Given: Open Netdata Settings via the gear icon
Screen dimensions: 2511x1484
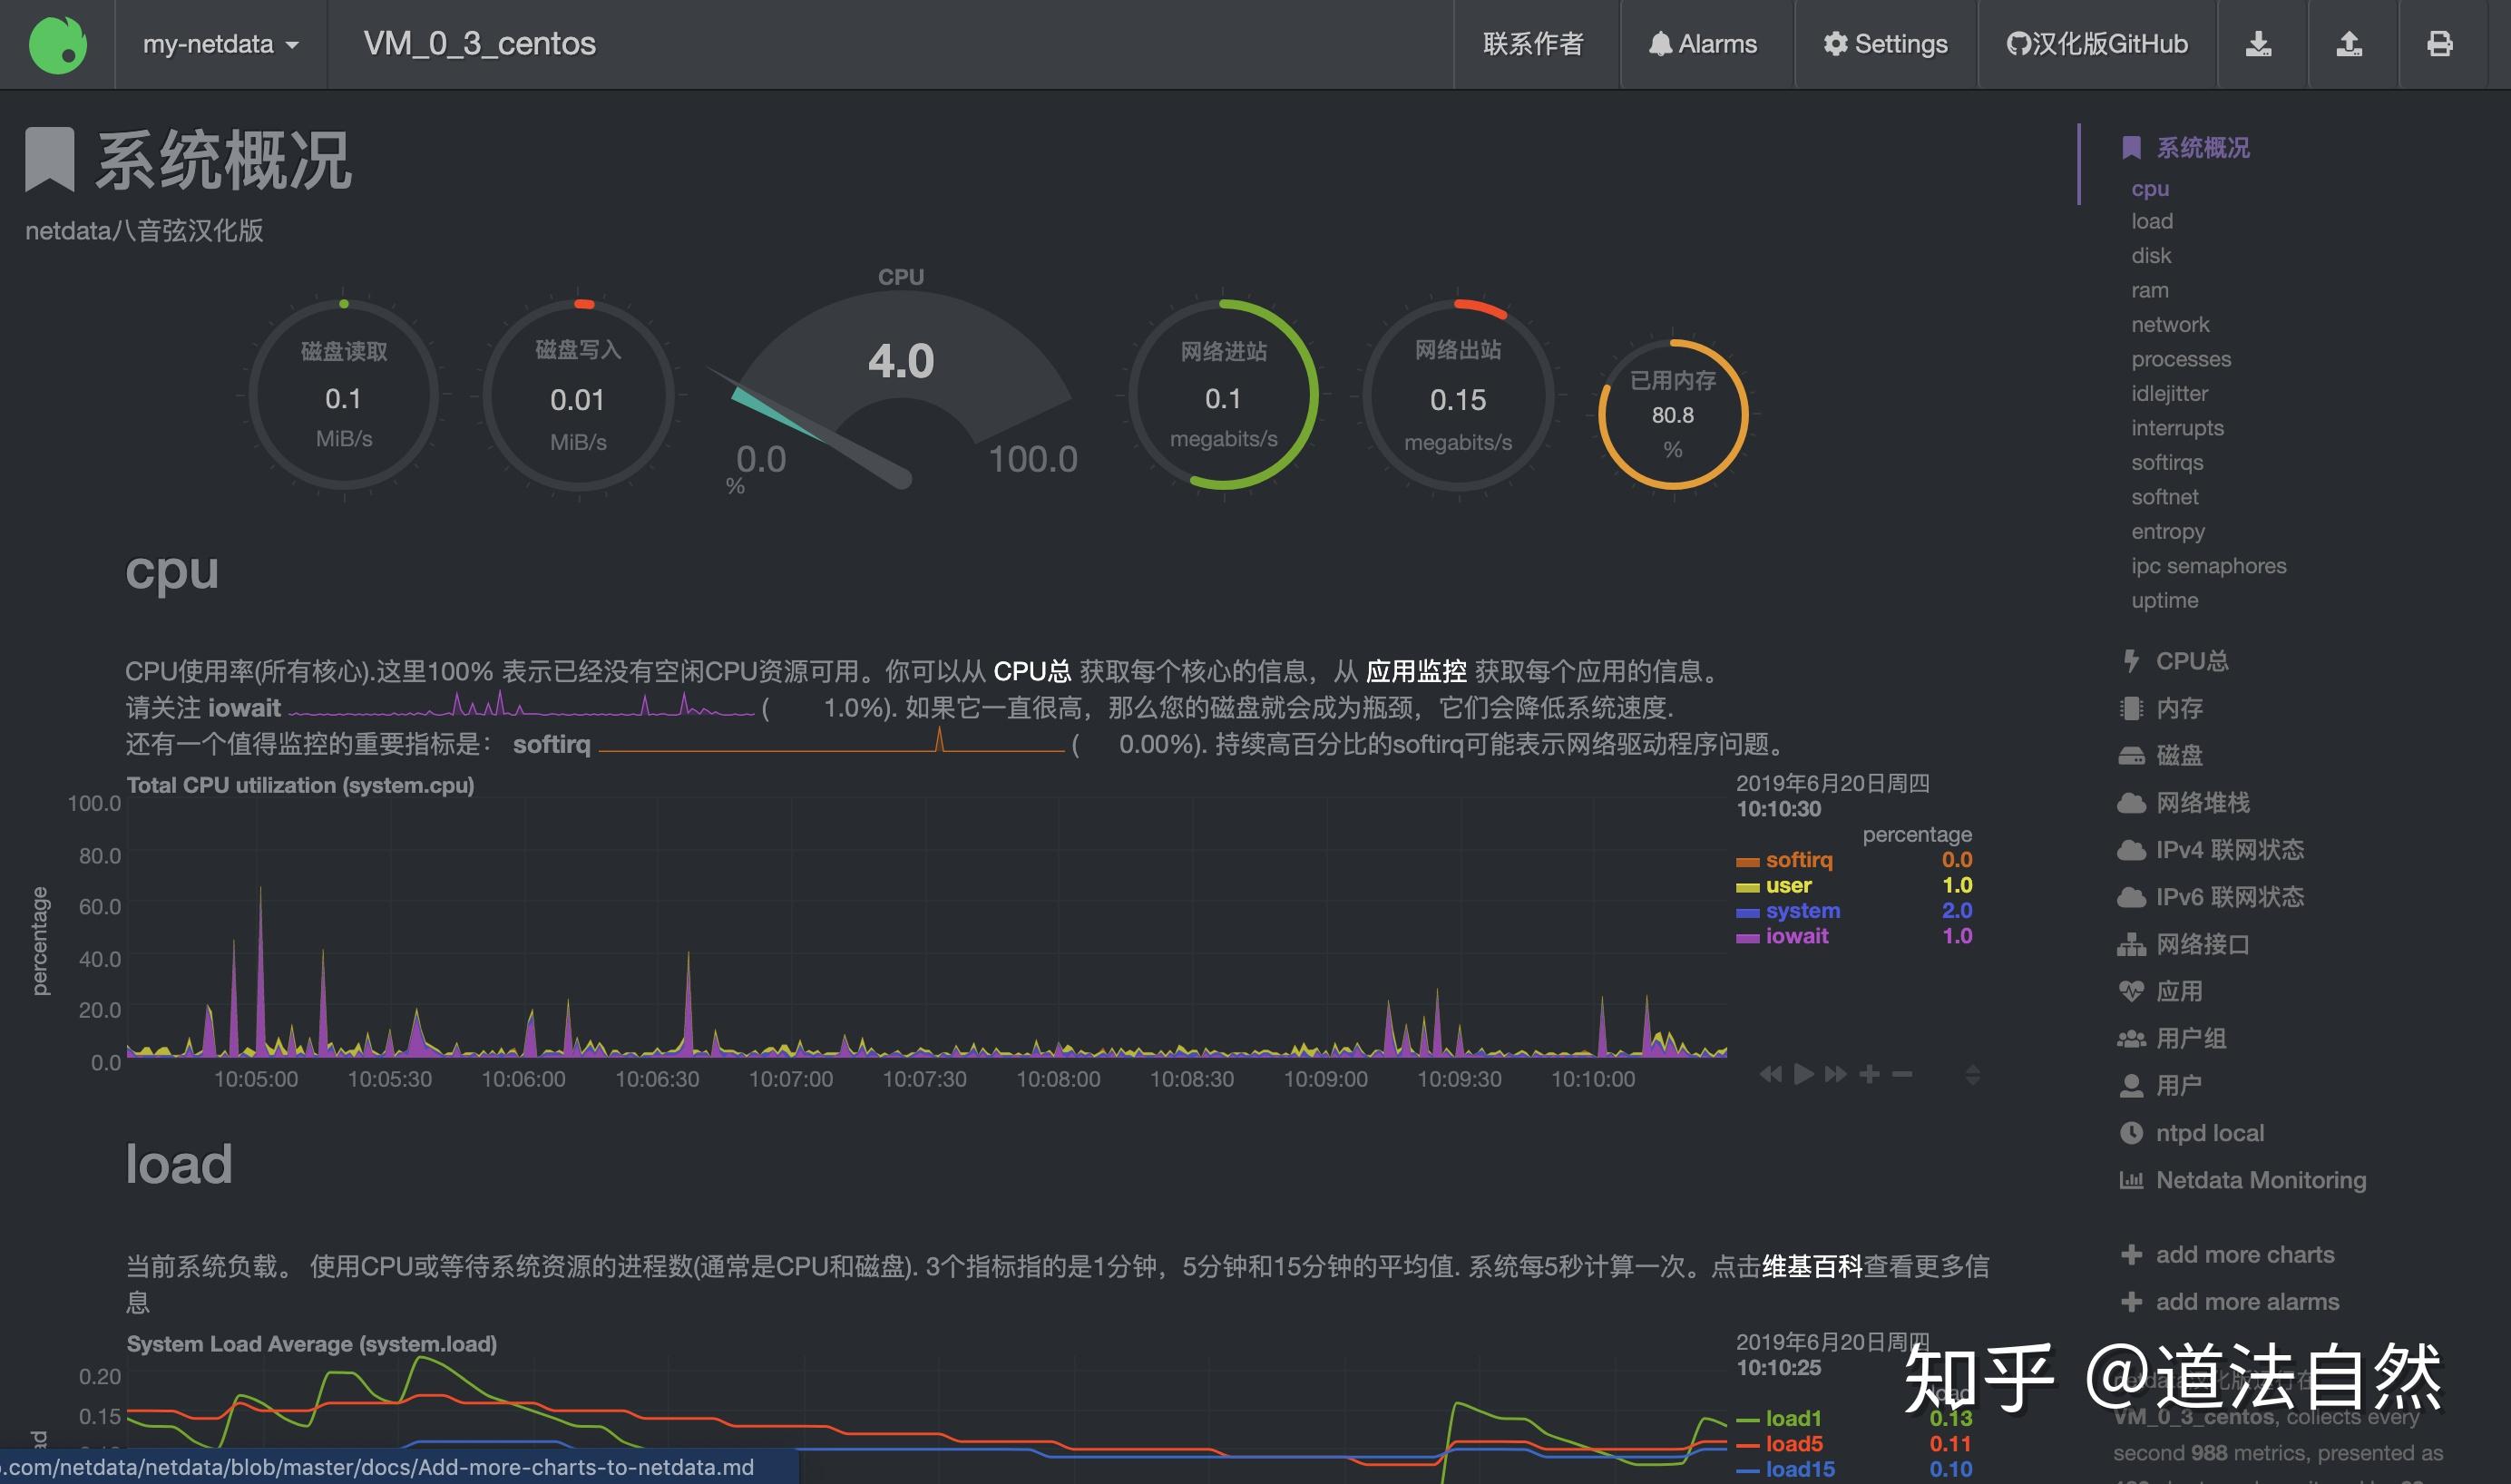Looking at the screenshot, I should 1884,44.
